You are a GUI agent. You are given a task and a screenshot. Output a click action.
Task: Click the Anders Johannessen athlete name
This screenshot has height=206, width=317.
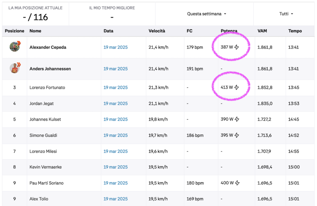coord(50,69)
